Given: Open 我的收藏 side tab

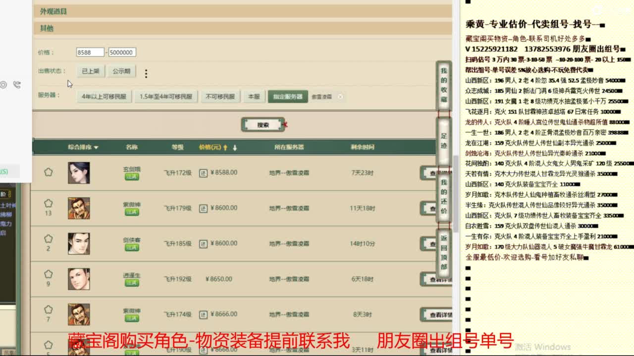Looking at the screenshot, I should tap(444, 85).
